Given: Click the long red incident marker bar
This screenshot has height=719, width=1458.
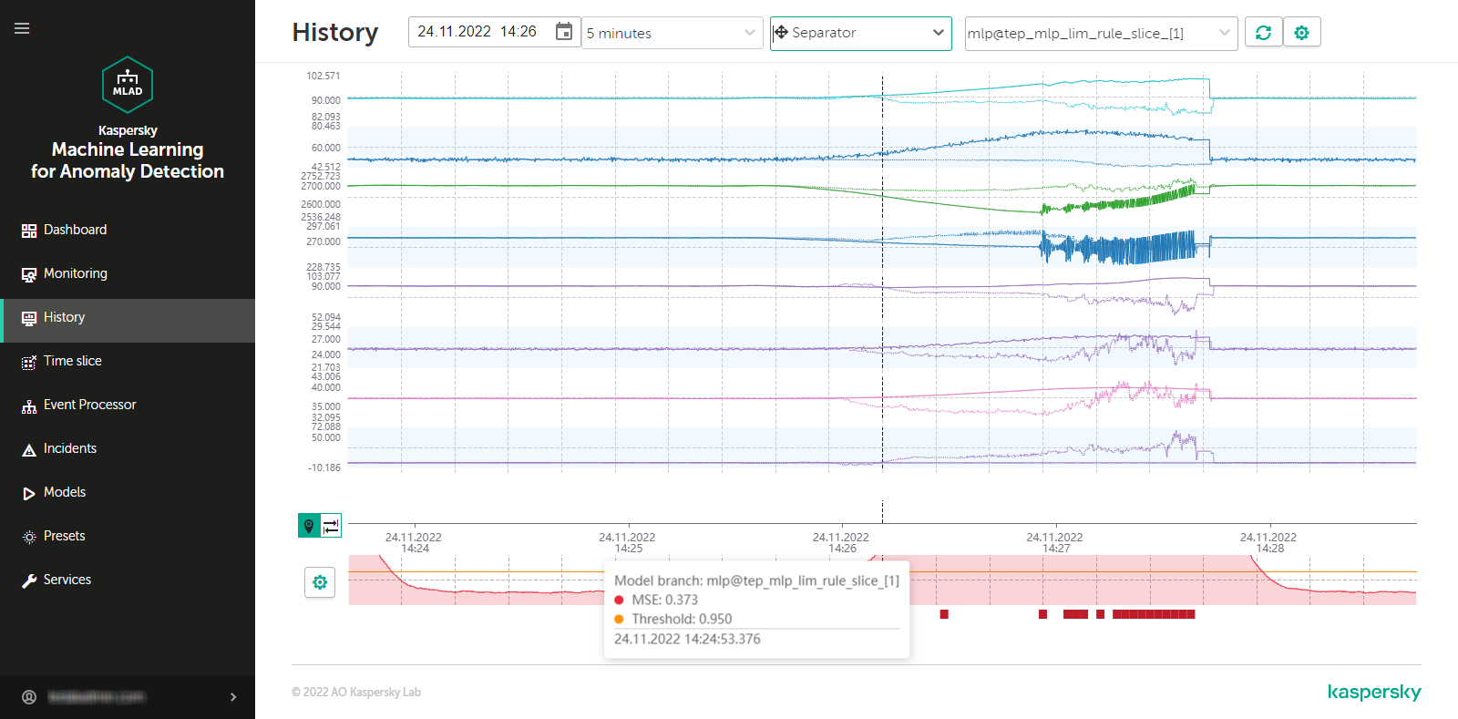Looking at the screenshot, I should (x=1153, y=614).
